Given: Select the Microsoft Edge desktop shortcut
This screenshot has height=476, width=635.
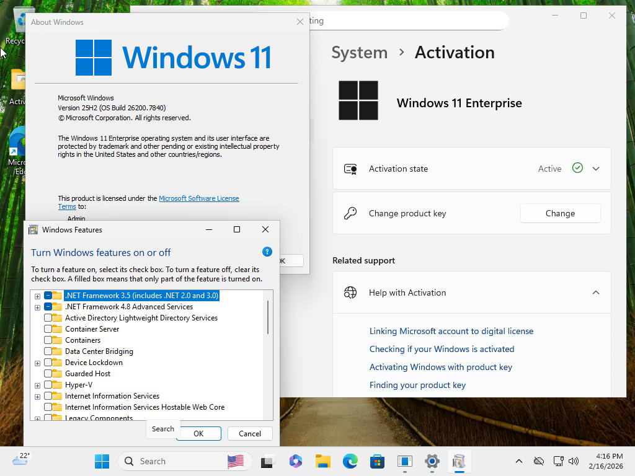Looking at the screenshot, I should [x=17, y=151].
